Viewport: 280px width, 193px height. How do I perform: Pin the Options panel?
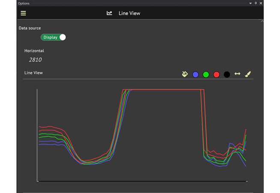point(256,3)
